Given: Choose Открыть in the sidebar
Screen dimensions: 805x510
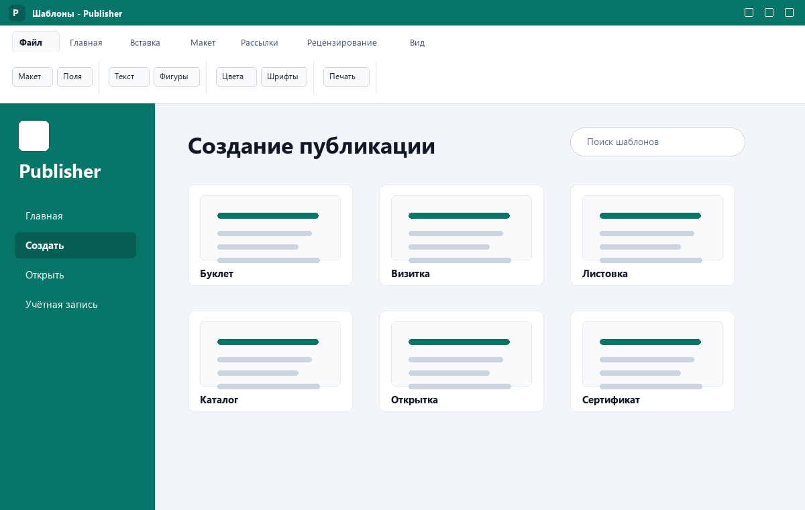Looking at the screenshot, I should coord(75,275).
